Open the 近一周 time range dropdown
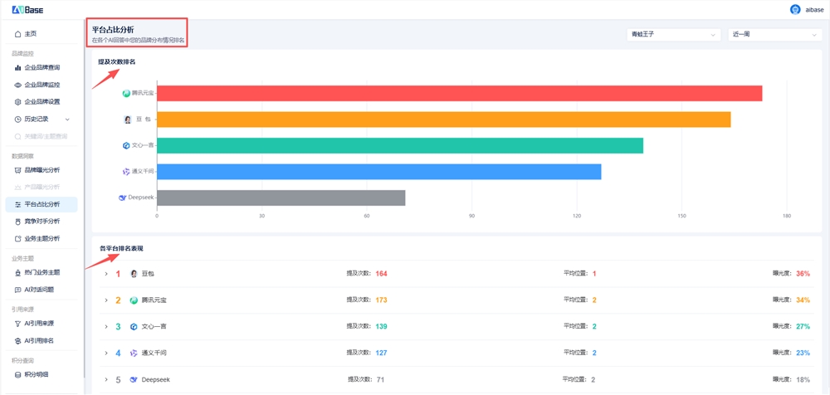830x395 pixels. point(773,35)
